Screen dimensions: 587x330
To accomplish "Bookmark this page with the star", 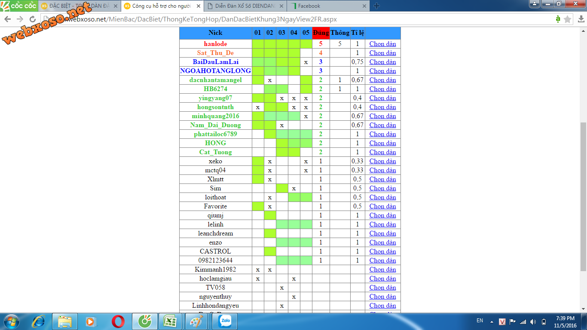I will point(568,19).
